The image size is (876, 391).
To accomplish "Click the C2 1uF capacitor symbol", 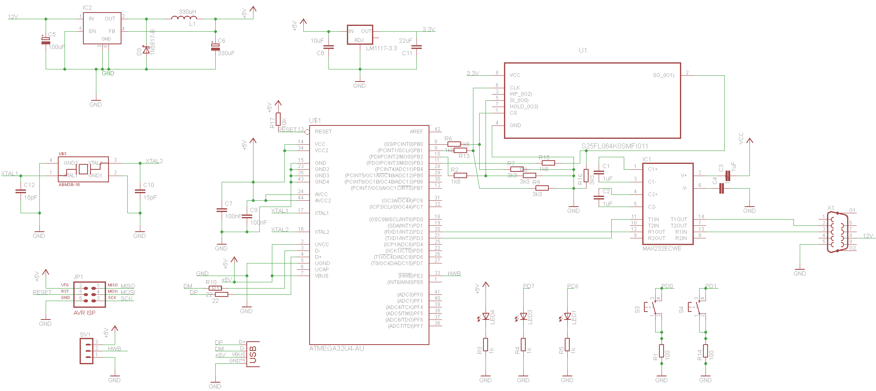I will pyautogui.click(x=599, y=198).
